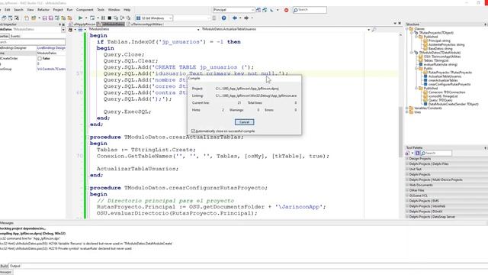Expand Variables/Constants node in Structure
Screen dimensions: 488x275
pos(406,108)
